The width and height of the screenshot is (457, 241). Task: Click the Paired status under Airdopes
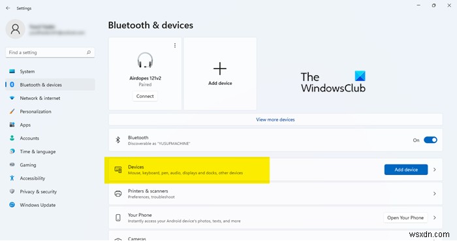pyautogui.click(x=145, y=84)
